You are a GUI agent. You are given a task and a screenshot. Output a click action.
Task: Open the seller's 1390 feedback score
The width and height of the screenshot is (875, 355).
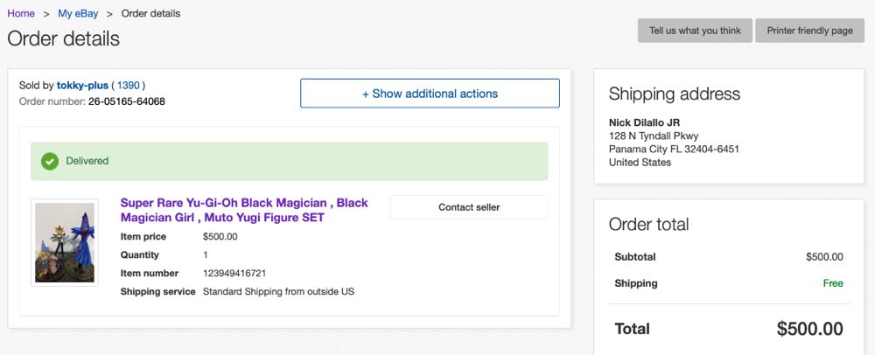128,86
